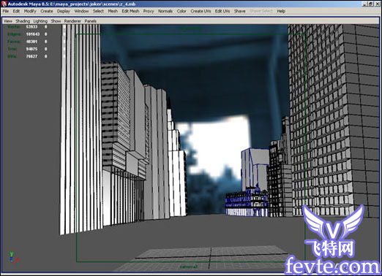
Task: Open the Color menu
Action: [x=181, y=11]
